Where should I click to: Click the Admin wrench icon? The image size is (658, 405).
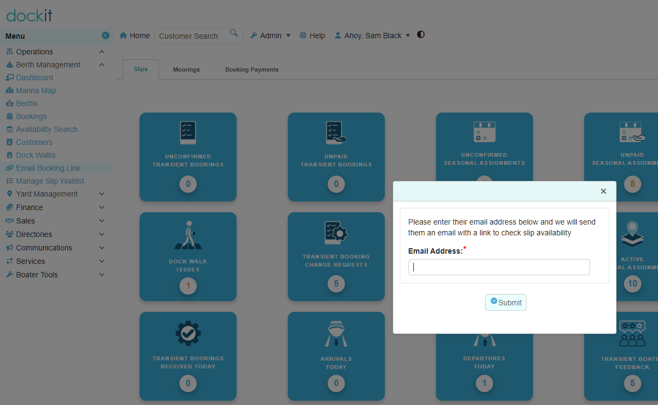point(254,36)
